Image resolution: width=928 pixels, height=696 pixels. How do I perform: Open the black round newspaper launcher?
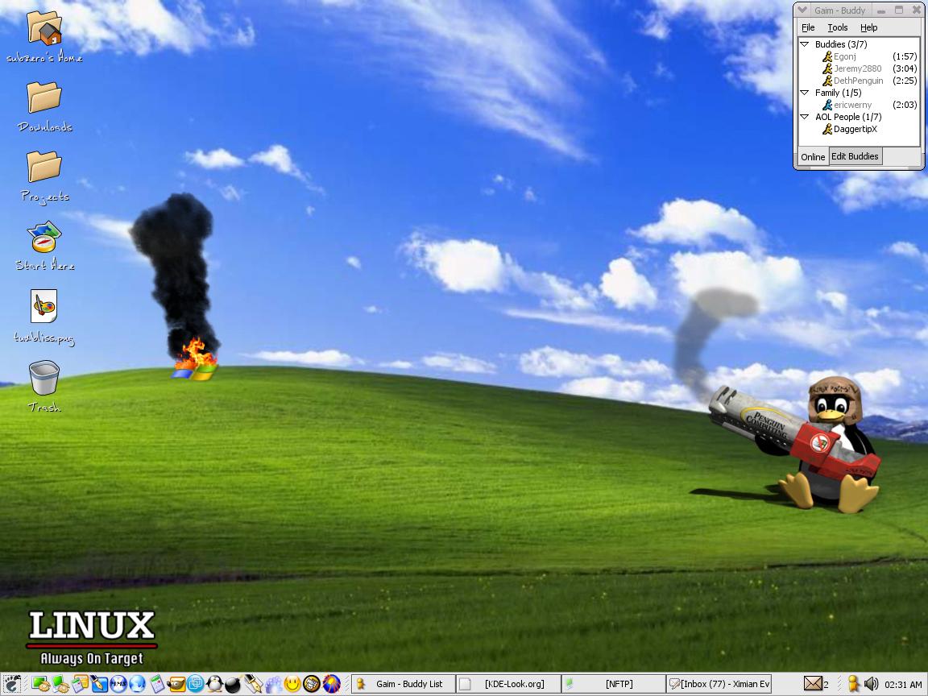tap(311, 684)
